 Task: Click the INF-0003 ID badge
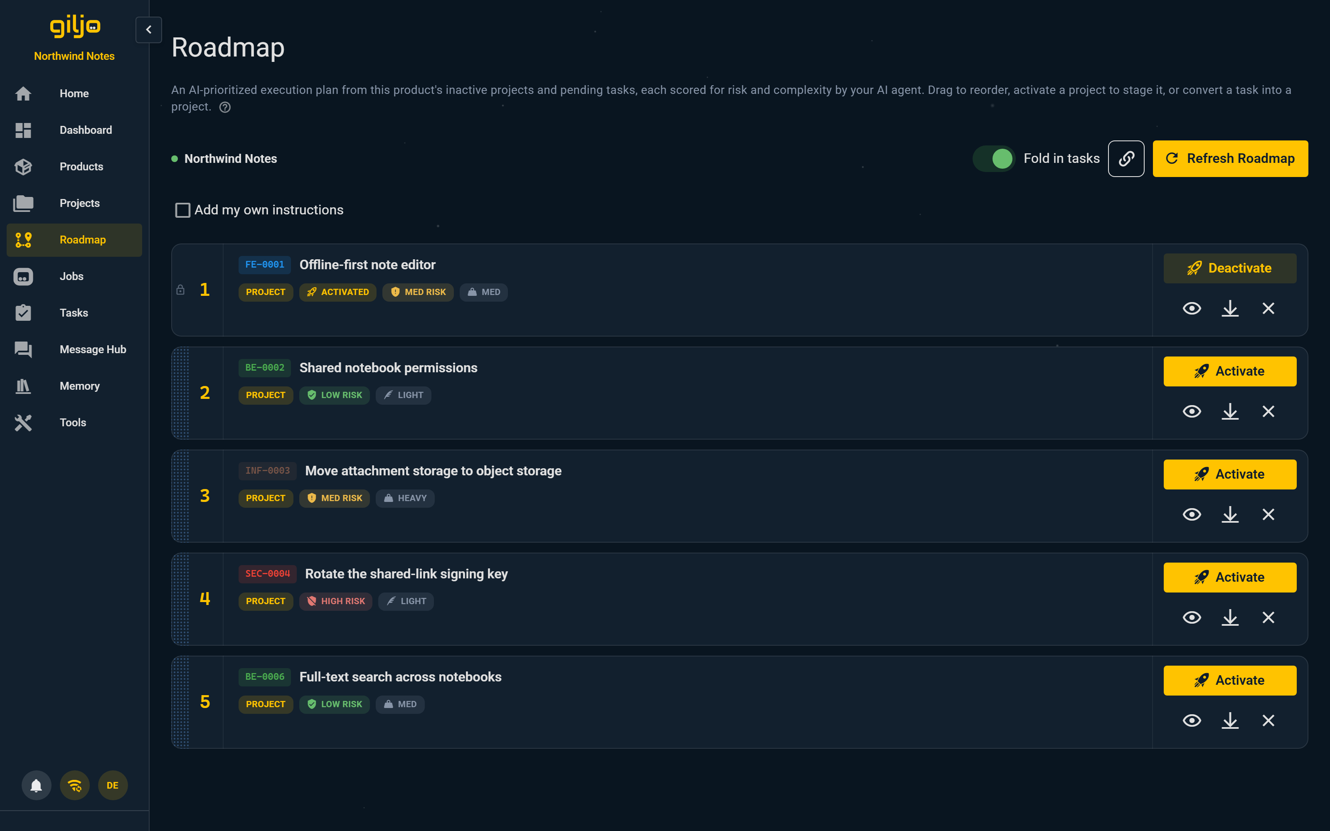pyautogui.click(x=267, y=471)
